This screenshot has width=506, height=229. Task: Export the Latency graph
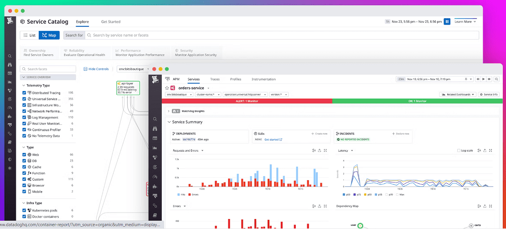485,150
